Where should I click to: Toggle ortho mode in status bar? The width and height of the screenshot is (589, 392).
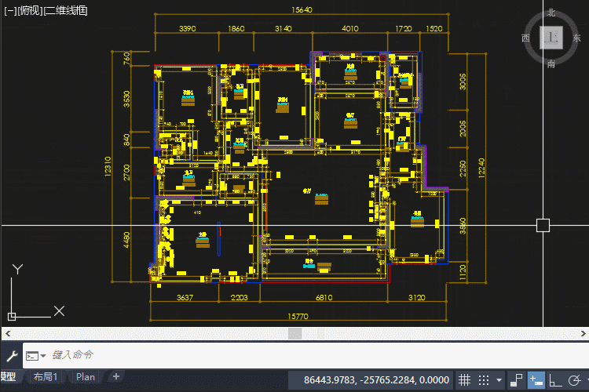point(555,380)
